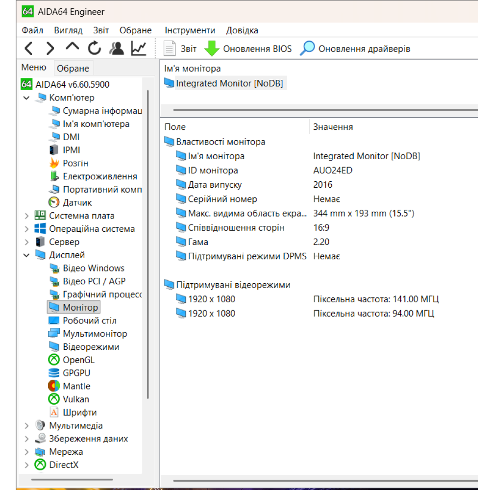Open the Інструменти menu

190,30
